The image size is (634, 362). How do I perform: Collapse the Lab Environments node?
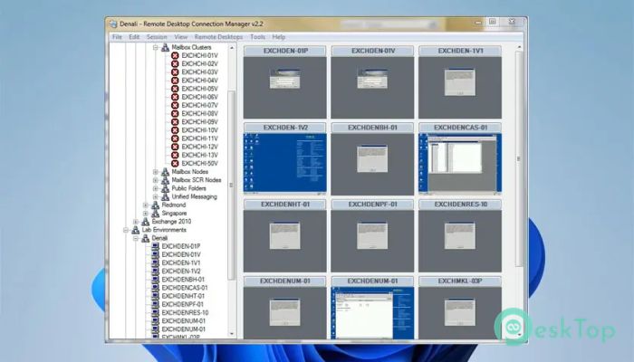[126, 230]
